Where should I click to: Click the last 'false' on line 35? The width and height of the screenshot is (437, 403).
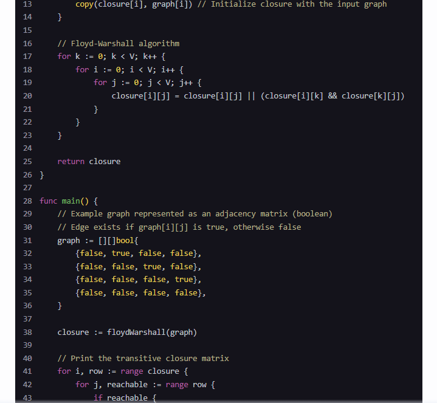(186, 292)
